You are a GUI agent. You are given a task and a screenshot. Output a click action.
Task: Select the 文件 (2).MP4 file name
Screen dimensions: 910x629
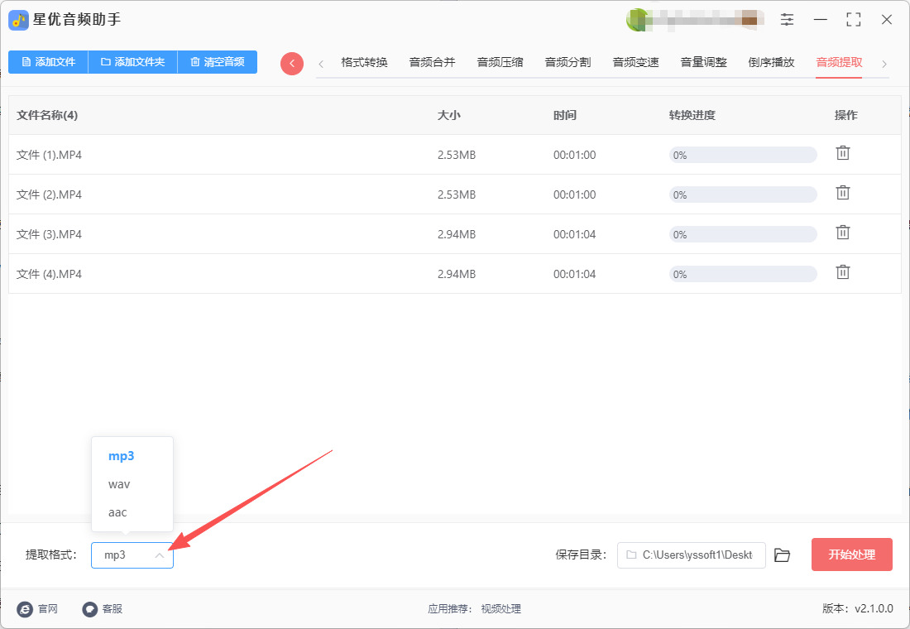(50, 194)
